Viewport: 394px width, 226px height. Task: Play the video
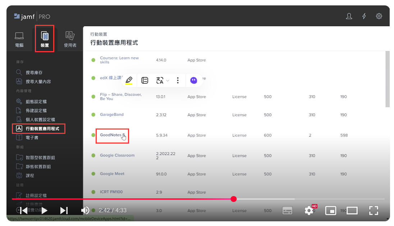click(44, 211)
